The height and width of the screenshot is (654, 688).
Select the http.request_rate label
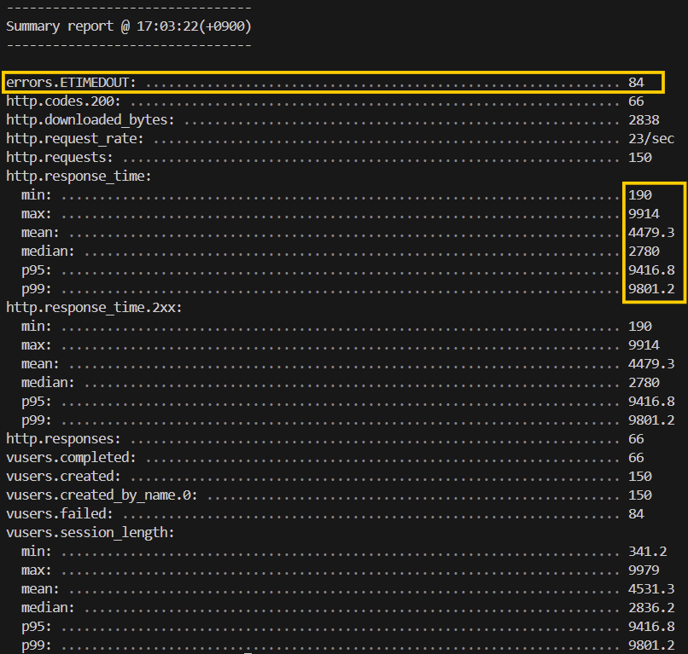[75, 139]
